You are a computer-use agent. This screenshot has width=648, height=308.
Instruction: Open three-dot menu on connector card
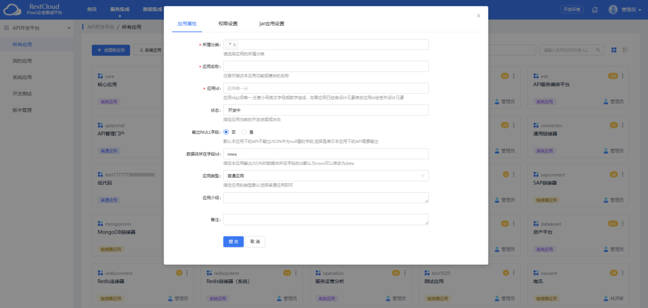(623, 125)
